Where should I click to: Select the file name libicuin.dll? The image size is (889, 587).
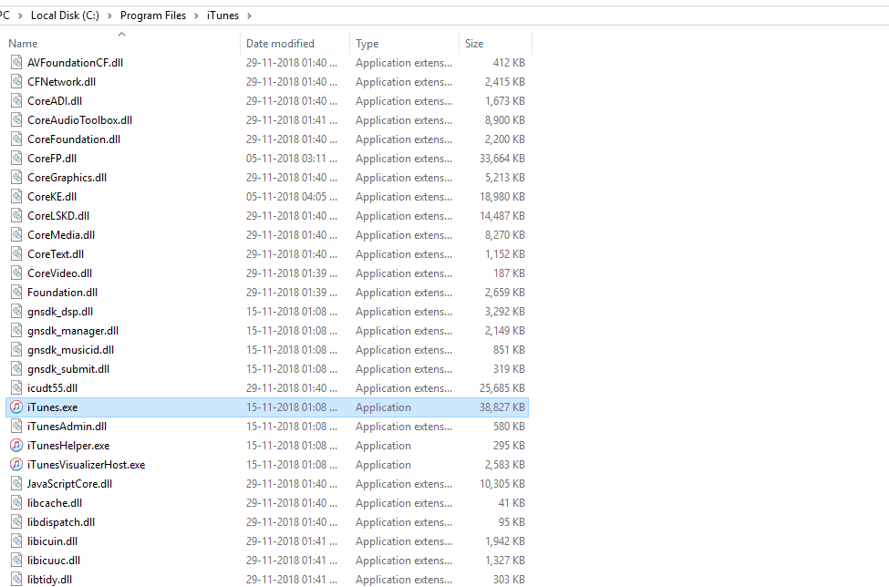(53, 541)
